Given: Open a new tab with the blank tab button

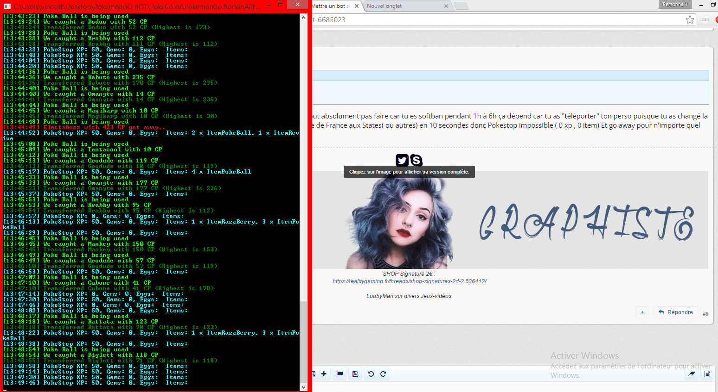Looking at the screenshot, I should (x=461, y=6).
